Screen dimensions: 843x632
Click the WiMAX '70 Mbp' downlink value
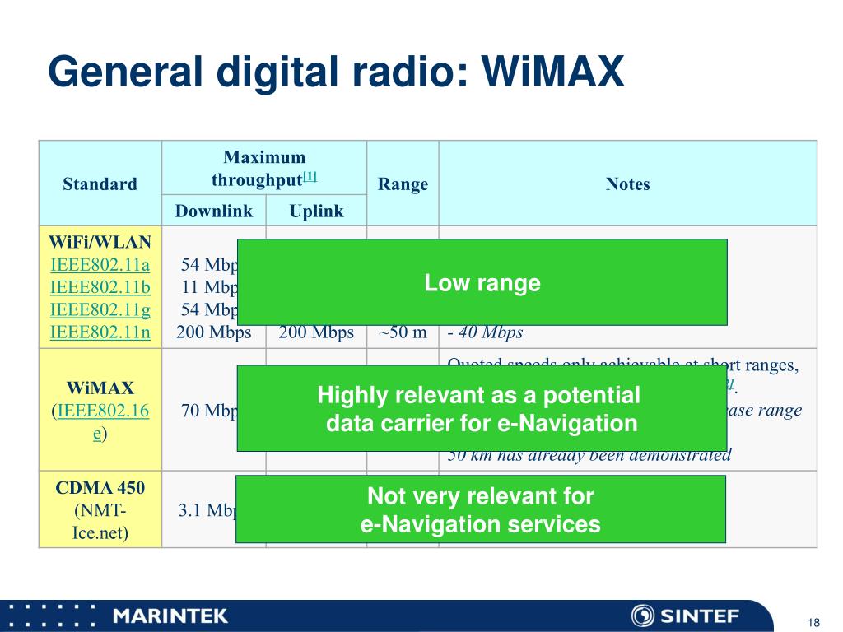pos(208,411)
